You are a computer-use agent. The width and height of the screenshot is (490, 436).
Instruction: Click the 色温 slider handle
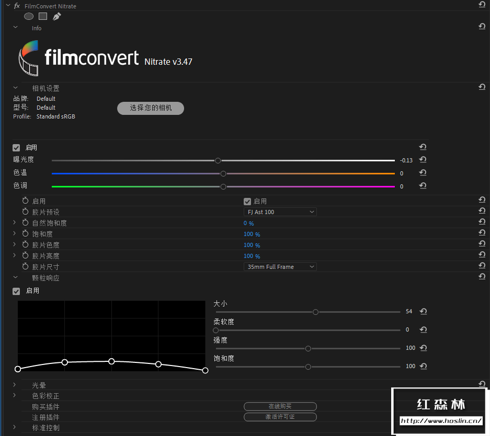223,173
